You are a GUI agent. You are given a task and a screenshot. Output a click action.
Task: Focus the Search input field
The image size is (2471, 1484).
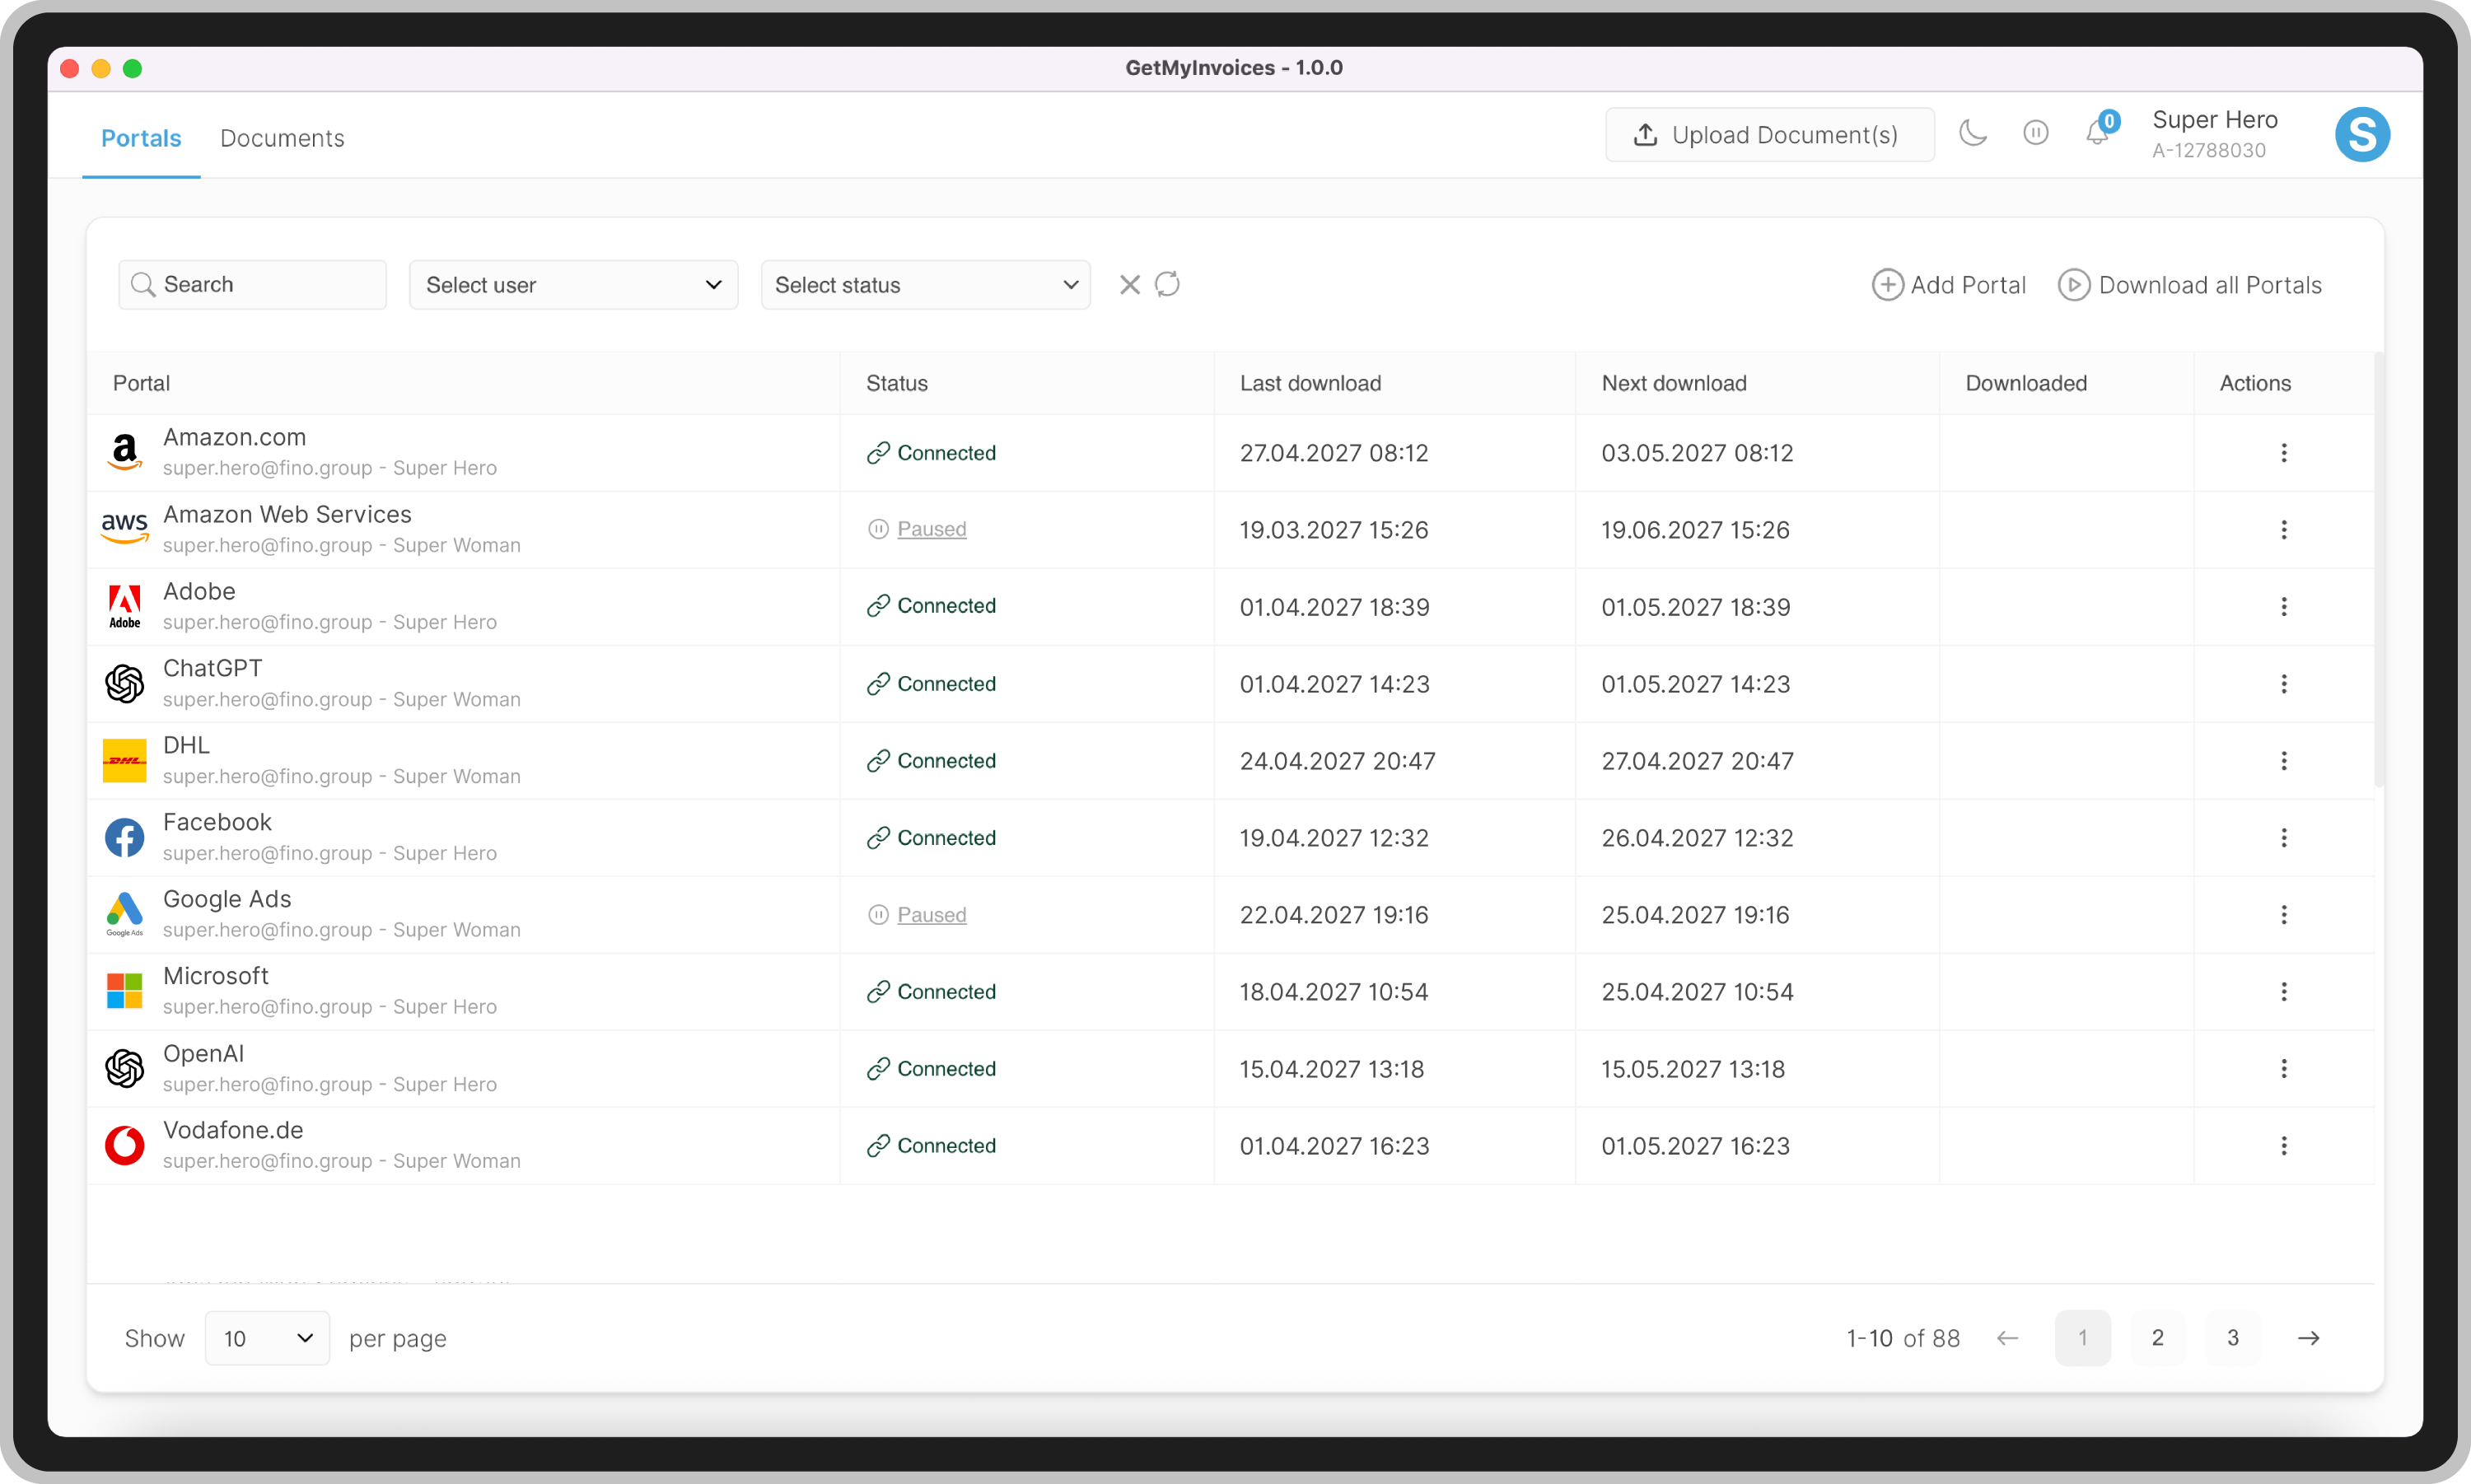252,285
